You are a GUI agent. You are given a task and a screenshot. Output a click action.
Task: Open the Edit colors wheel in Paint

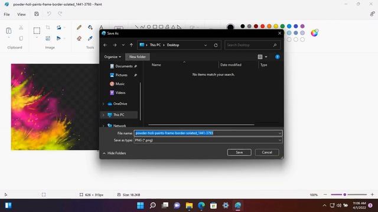click(314, 33)
